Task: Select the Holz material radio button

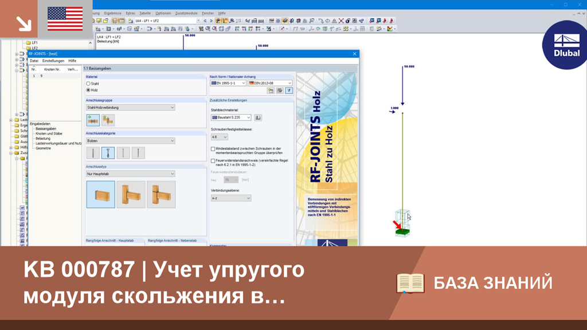Action: (88, 90)
